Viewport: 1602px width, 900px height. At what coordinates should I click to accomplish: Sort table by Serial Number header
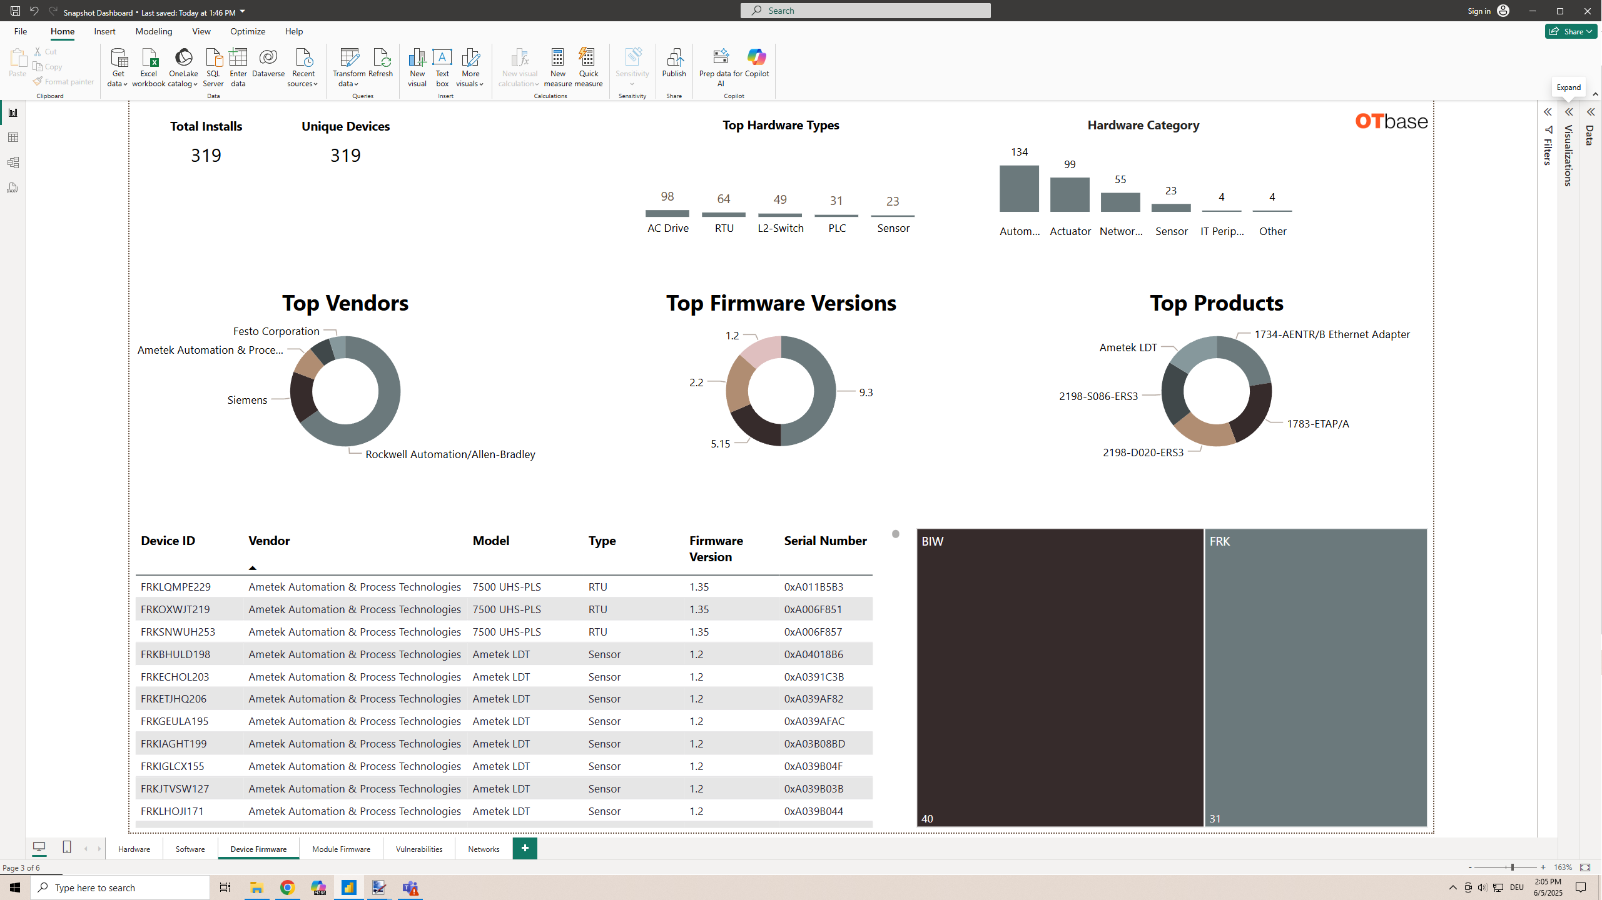tap(825, 541)
